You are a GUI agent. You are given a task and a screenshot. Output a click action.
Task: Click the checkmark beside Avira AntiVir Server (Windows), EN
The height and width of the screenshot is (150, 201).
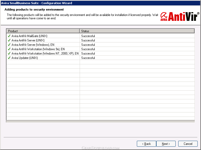pos(9,45)
